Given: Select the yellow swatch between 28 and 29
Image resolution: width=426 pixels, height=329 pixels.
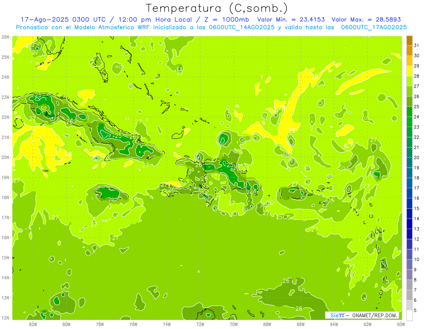Looking at the screenshot, I should point(409,71).
